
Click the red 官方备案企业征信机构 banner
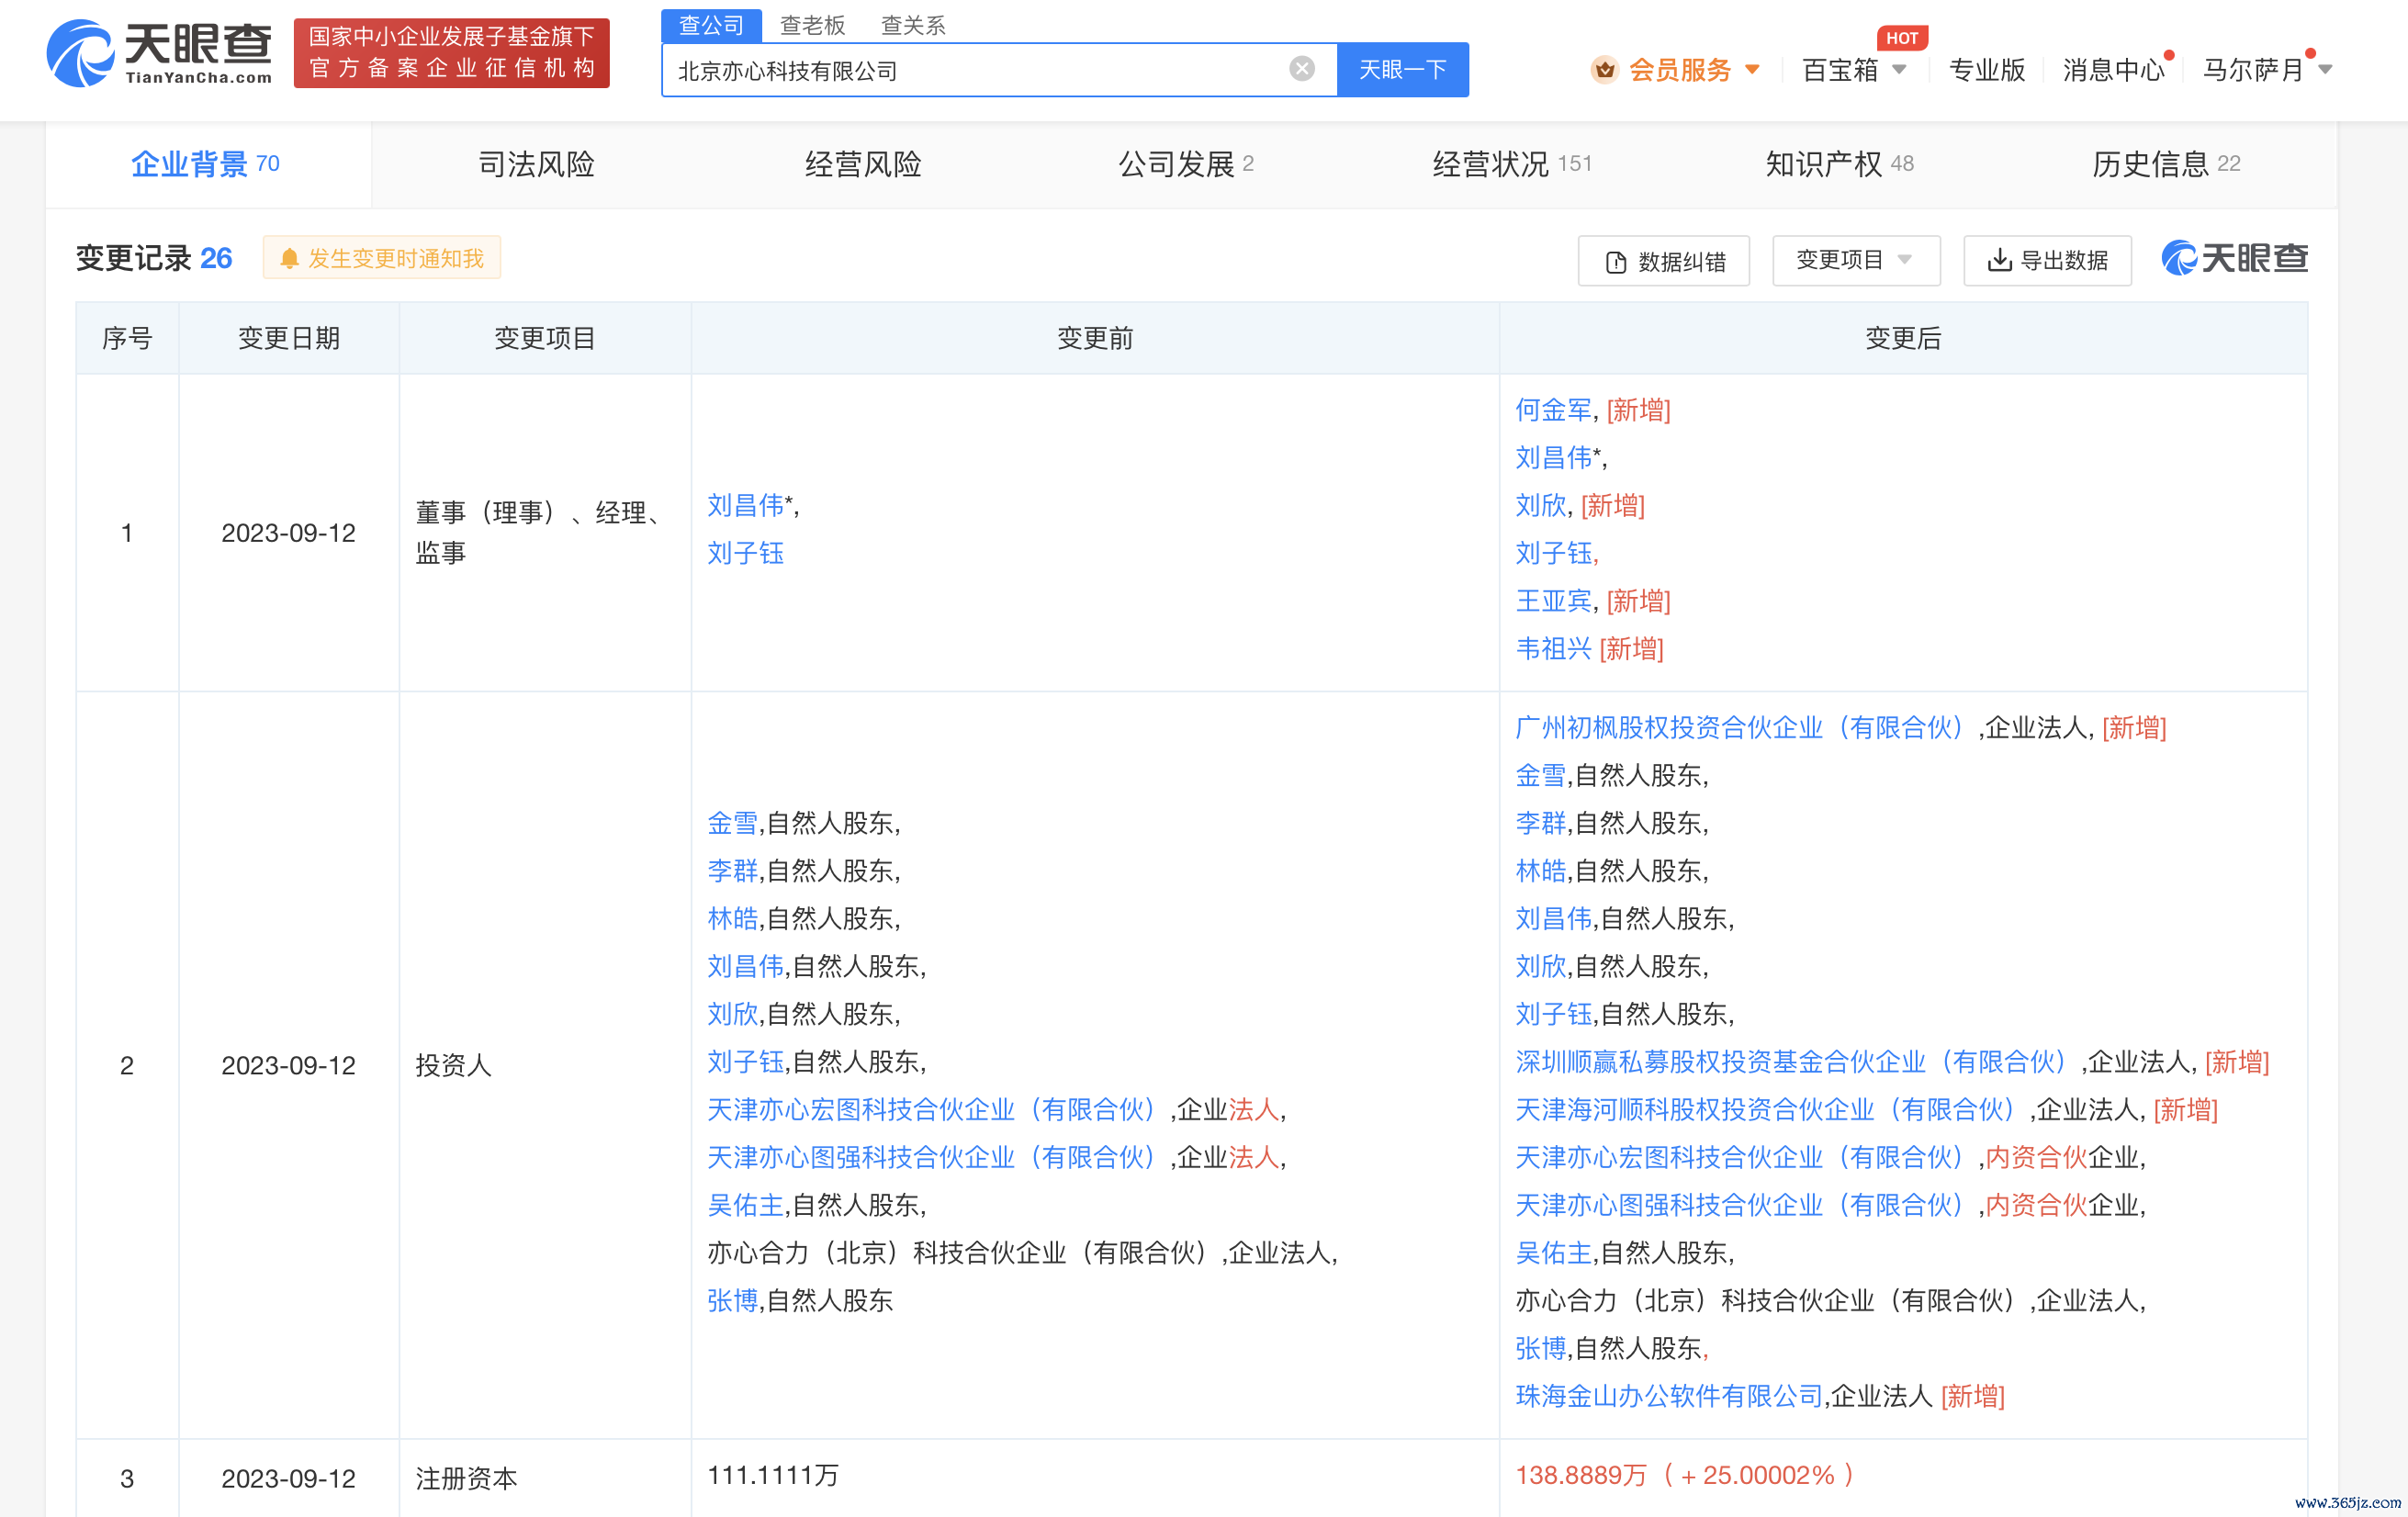pyautogui.click(x=451, y=53)
